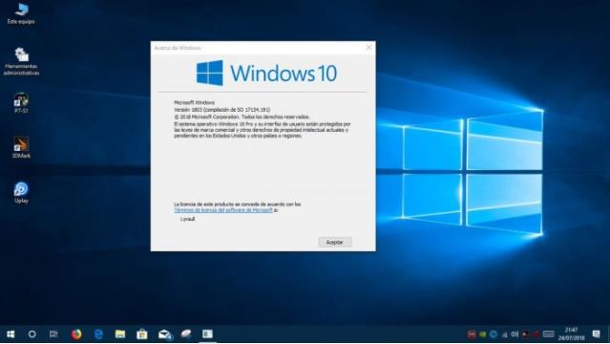
Task: Open the 3DMark desktop shortcut
Action: (x=21, y=148)
